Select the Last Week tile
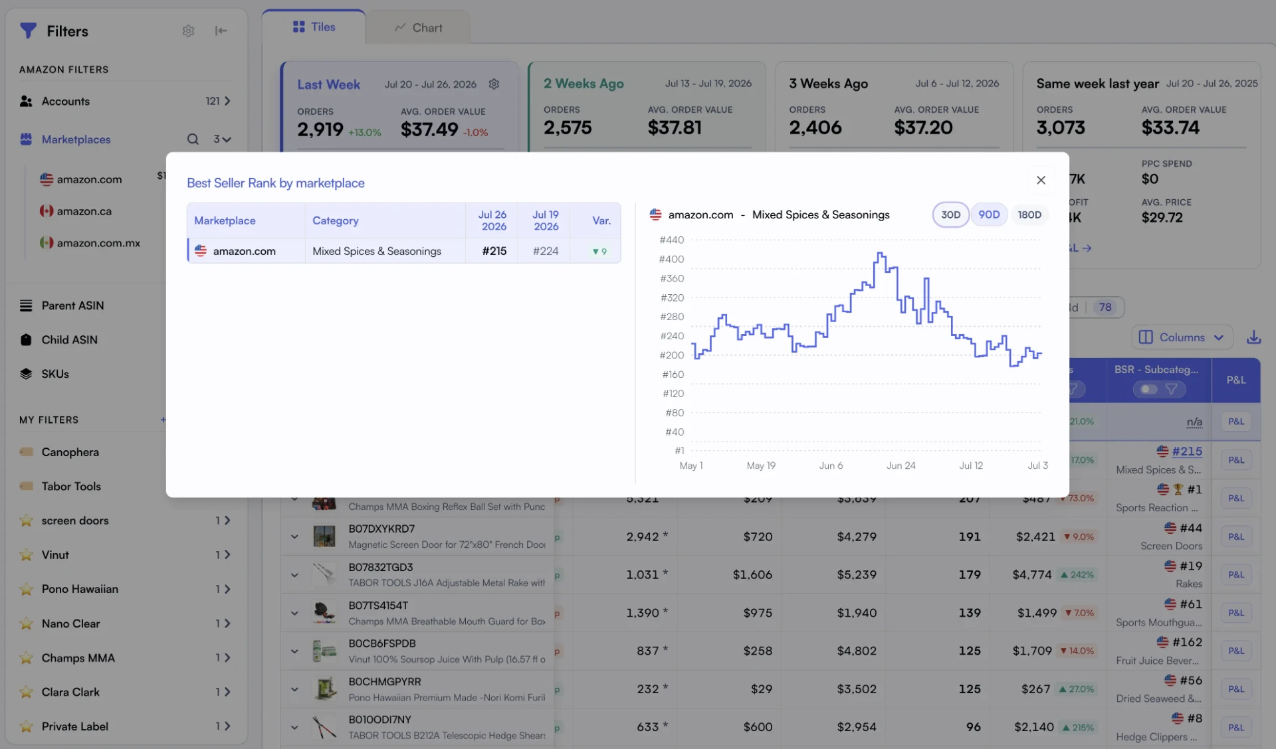Image resolution: width=1276 pixels, height=749 pixels. click(399, 107)
